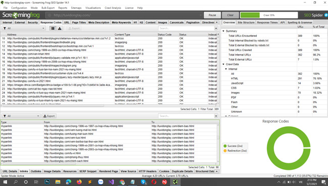Click the Twitter icon beside SEO Spider
Screen dimensions: 328x186
pyautogui.click(x=326, y=15)
